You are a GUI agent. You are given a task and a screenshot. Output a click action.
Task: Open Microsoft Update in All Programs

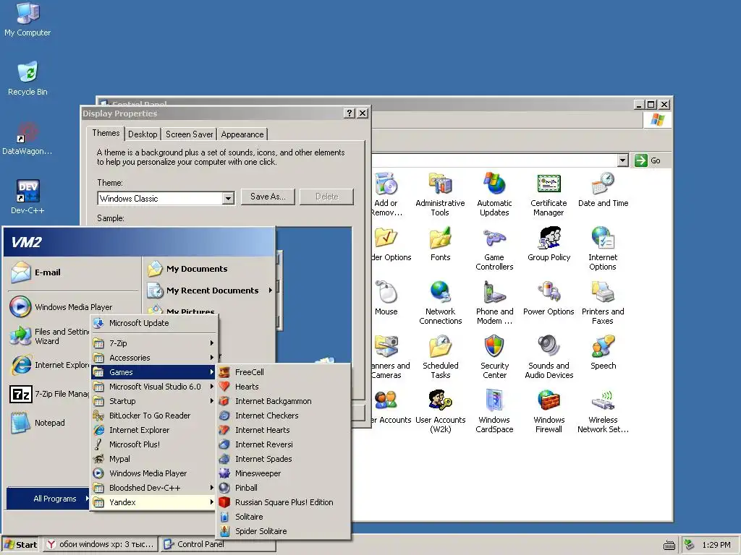tap(154, 323)
